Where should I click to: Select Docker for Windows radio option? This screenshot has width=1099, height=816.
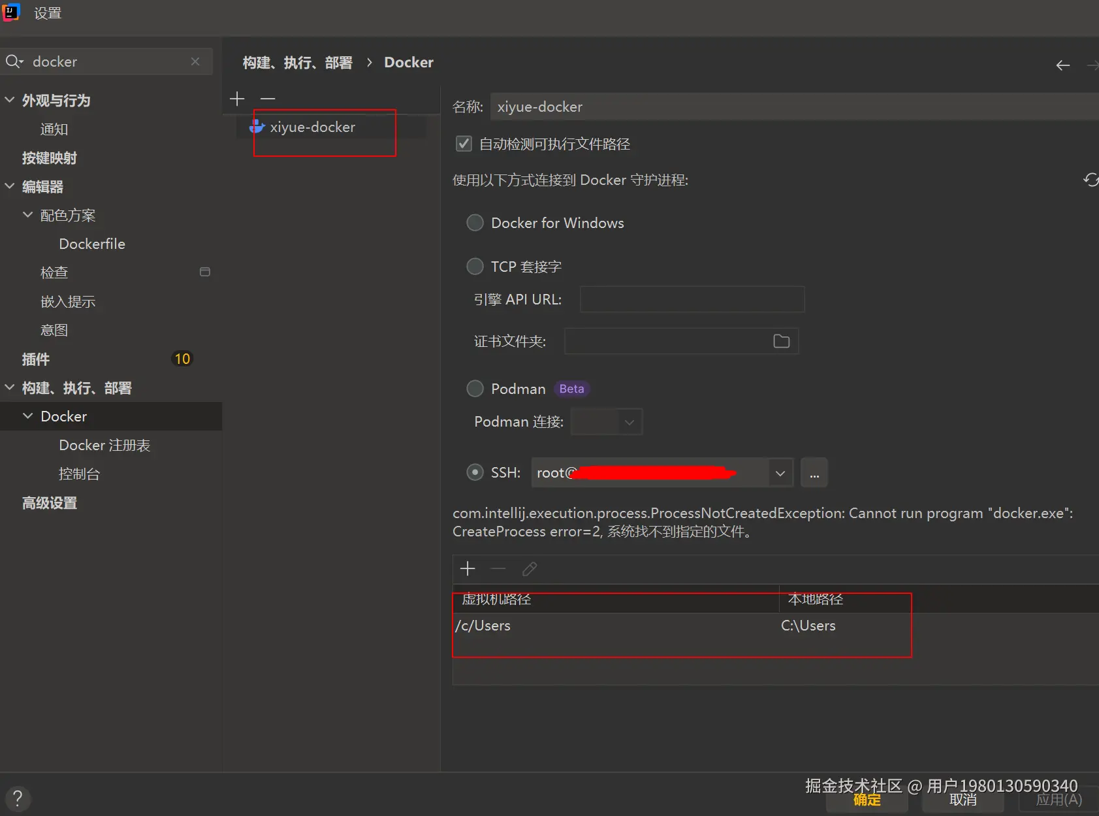tap(475, 223)
